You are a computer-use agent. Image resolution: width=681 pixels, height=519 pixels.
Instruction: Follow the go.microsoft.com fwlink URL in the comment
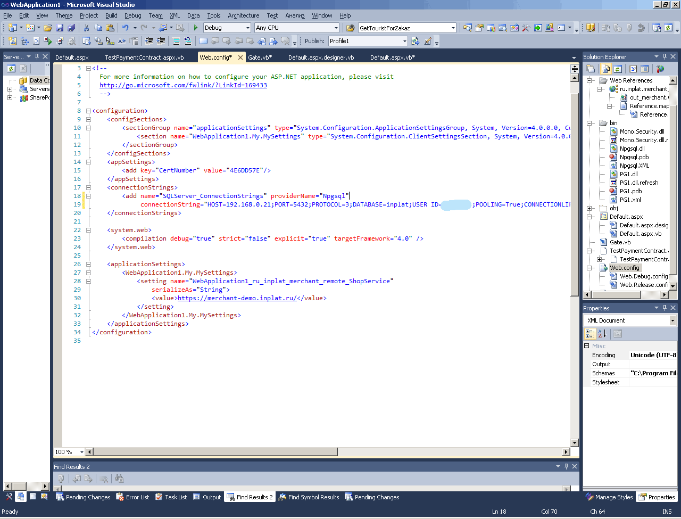coord(183,85)
